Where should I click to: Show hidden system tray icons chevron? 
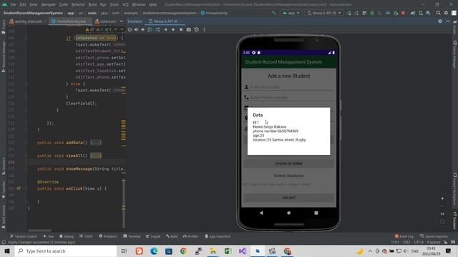pyautogui.click(x=370, y=251)
